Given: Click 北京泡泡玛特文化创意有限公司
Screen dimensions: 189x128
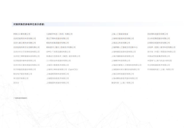Looking at the screenshot, I should tap(26, 47).
